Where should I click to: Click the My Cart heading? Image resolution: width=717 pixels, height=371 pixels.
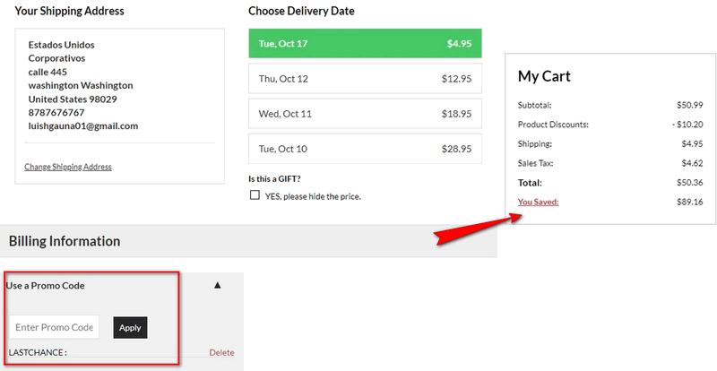coord(544,76)
